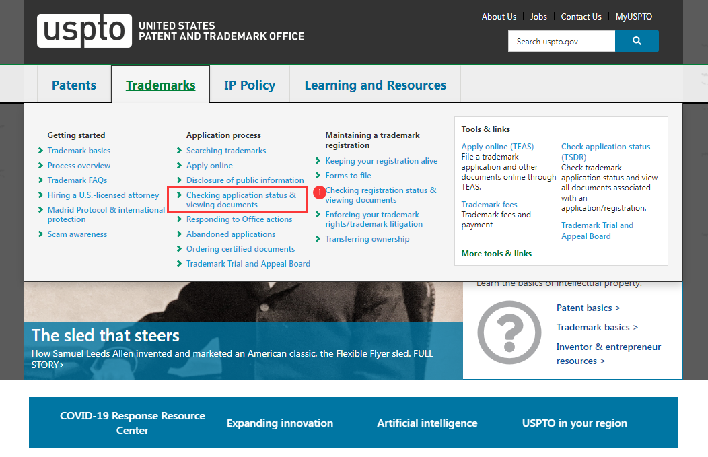Image resolution: width=708 pixels, height=457 pixels.
Task: Open Searching trademarks link
Action: tap(225, 150)
